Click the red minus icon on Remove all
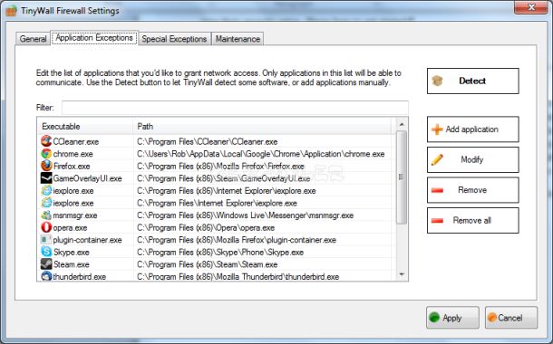Screen dimensions: 553x344 click(437, 221)
